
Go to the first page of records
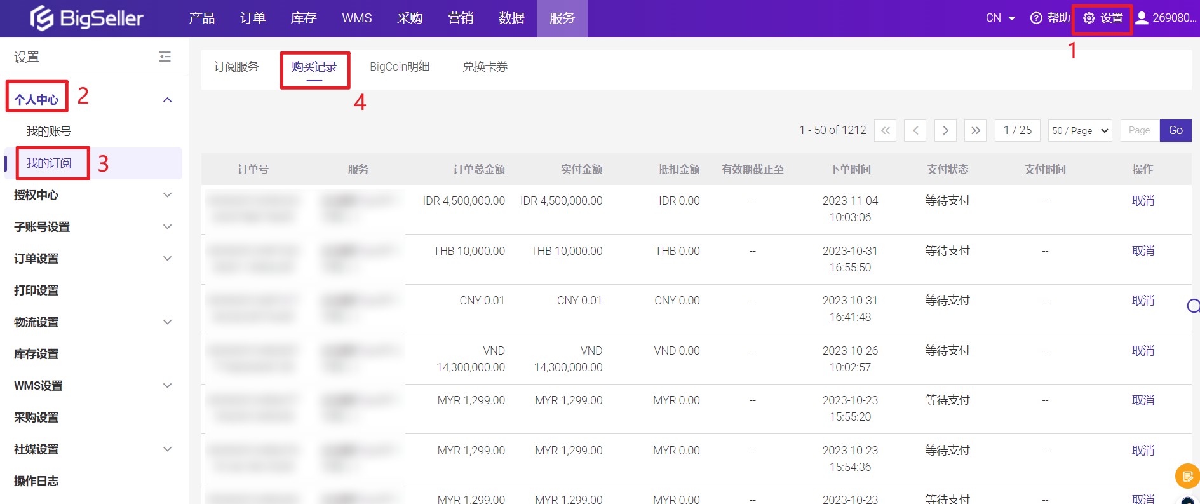tap(885, 130)
